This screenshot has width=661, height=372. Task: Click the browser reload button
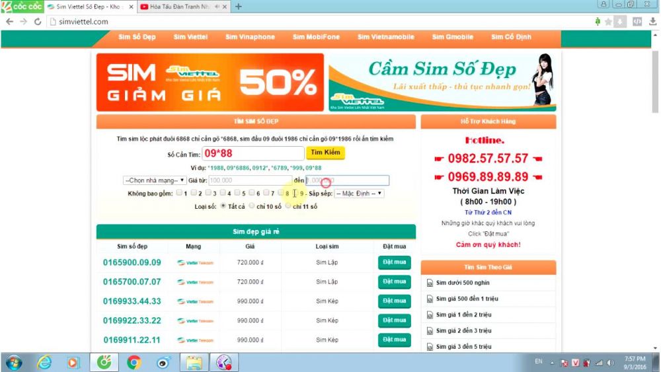[38, 21]
